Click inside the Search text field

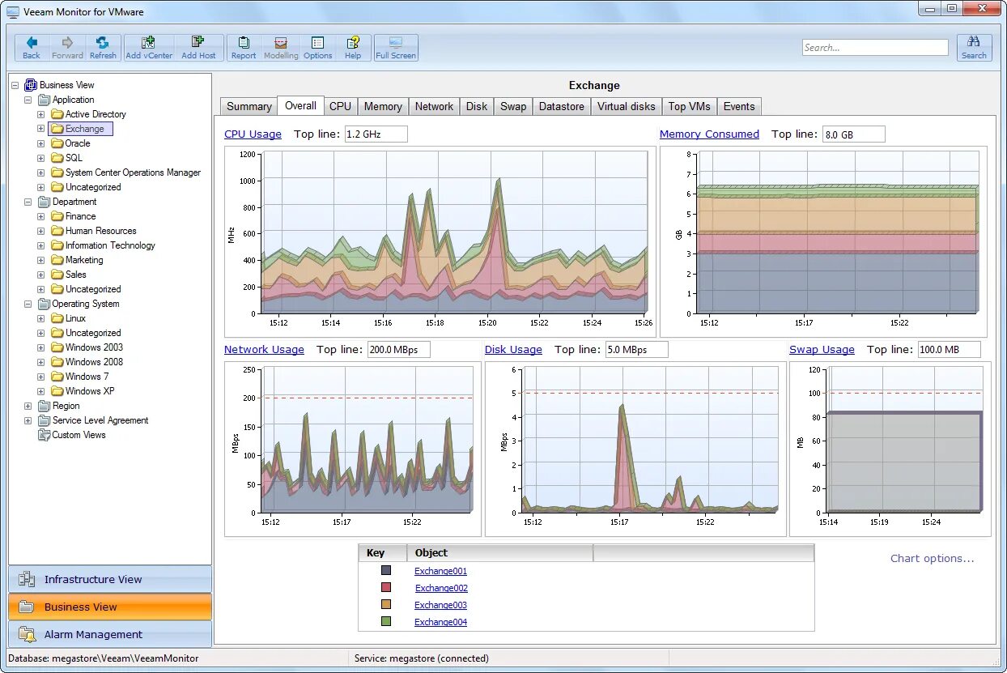click(x=874, y=47)
